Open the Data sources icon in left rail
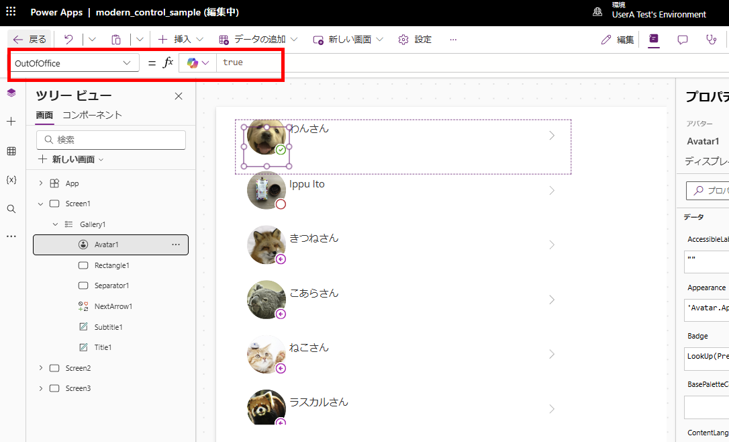Viewport: 729px width, 442px height. click(x=10, y=150)
